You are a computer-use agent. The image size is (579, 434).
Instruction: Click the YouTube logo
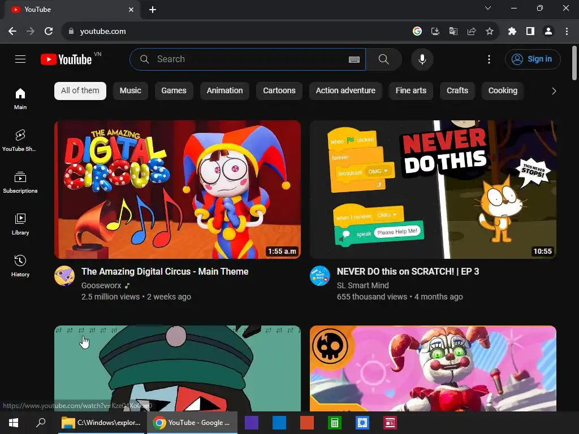pyautogui.click(x=67, y=59)
